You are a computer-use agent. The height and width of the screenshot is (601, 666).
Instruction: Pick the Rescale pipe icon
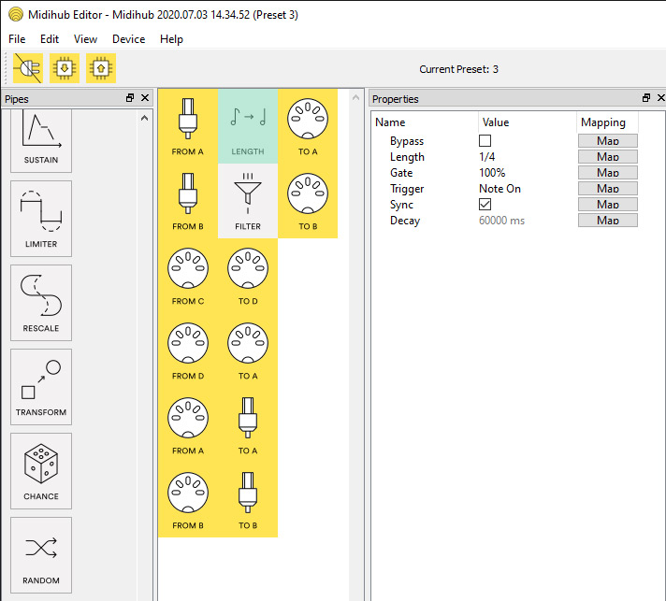[x=41, y=303]
